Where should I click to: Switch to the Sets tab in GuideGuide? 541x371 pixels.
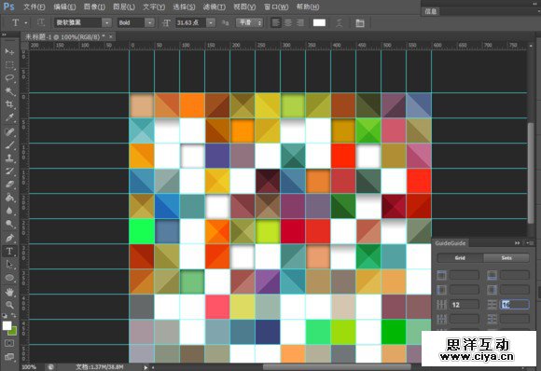tap(506, 258)
